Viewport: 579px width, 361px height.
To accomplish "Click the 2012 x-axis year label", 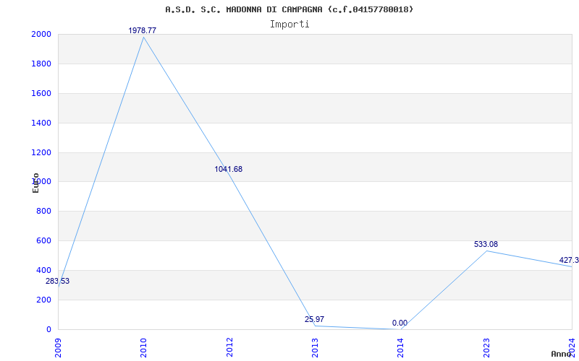I will [x=229, y=347].
